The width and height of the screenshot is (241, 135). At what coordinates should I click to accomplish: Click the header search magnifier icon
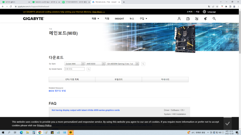(214, 19)
